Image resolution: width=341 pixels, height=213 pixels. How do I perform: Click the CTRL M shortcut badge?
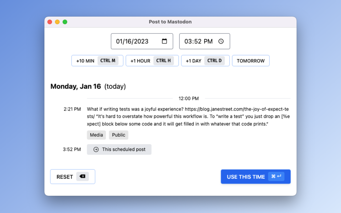[108, 60]
